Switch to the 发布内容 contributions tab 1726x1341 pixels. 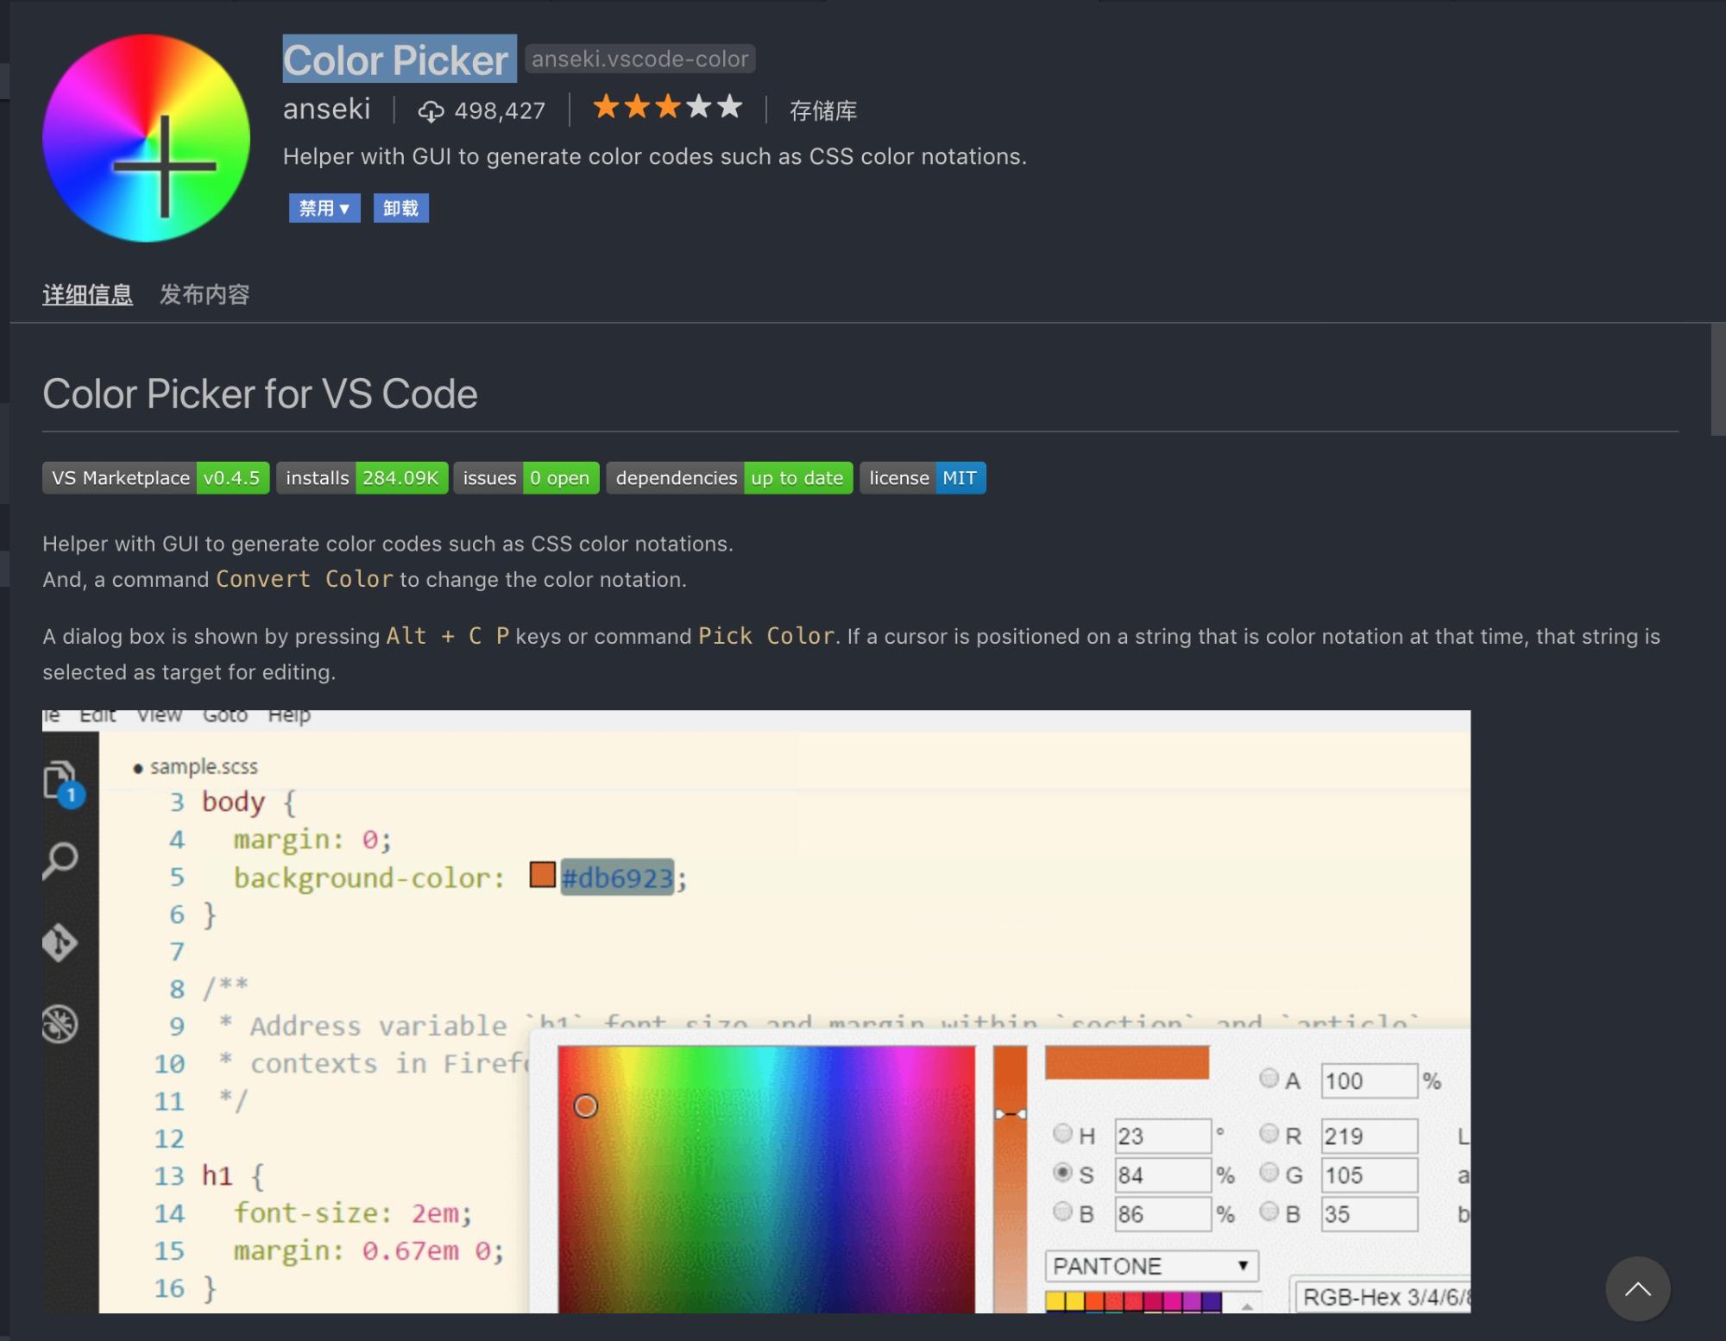pos(205,294)
